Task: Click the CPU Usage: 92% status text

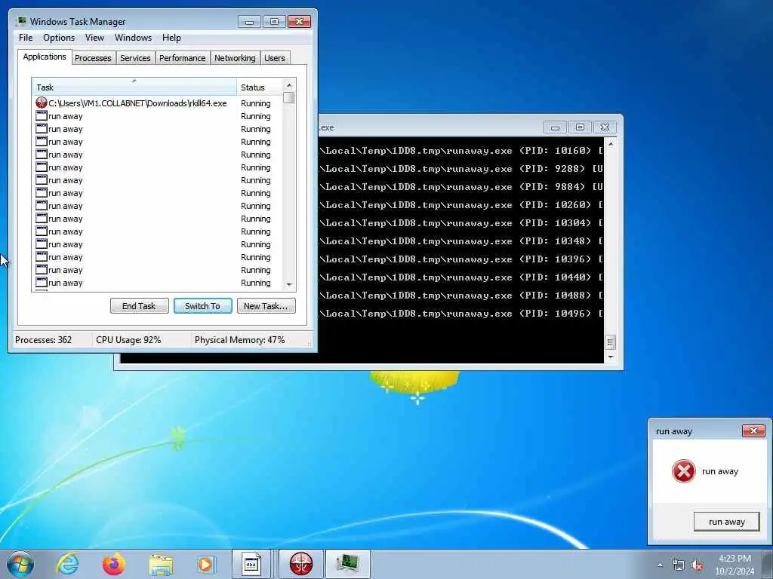Action: [128, 340]
